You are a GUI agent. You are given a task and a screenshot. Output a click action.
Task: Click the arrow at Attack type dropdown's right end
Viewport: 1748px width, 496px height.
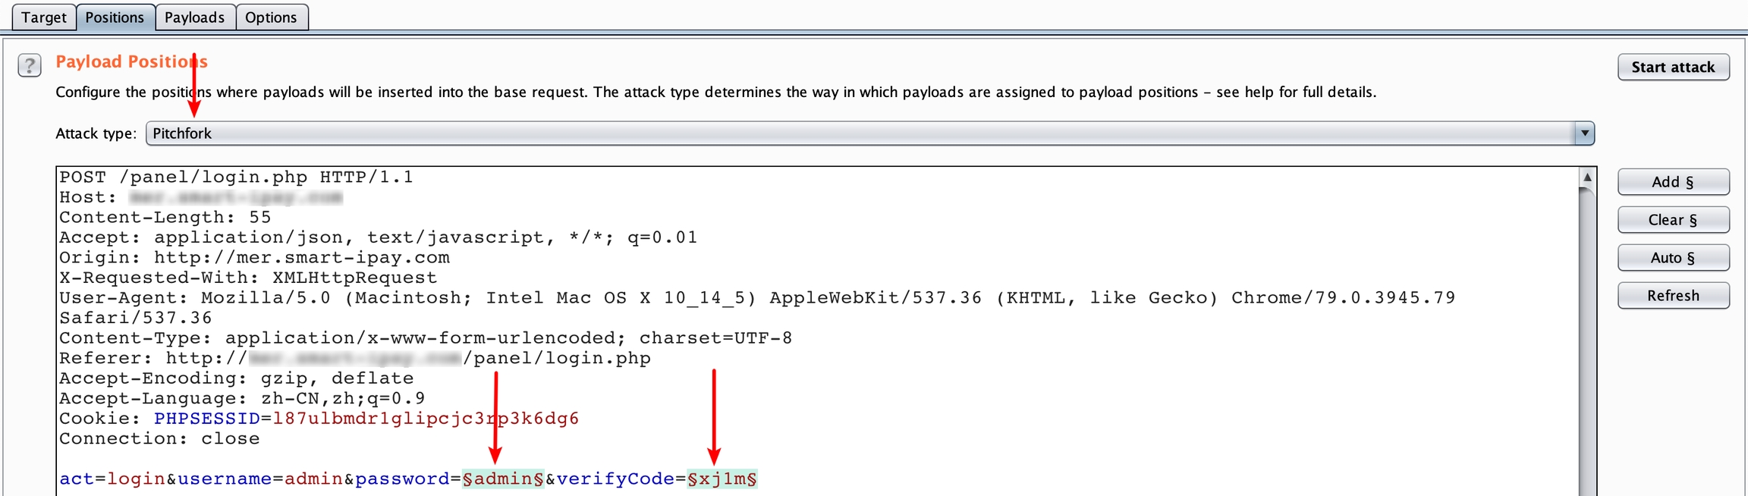(x=1584, y=133)
